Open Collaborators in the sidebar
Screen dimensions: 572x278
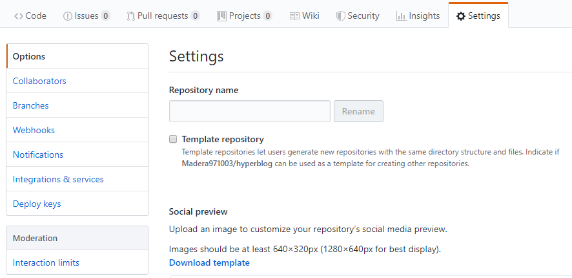[39, 81]
